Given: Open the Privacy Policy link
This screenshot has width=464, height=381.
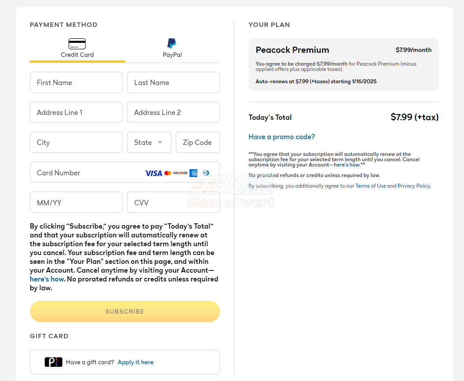Looking at the screenshot, I should (414, 186).
